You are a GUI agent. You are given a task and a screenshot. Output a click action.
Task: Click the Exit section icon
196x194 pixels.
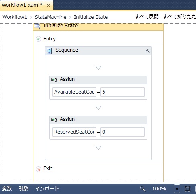coord(38,169)
